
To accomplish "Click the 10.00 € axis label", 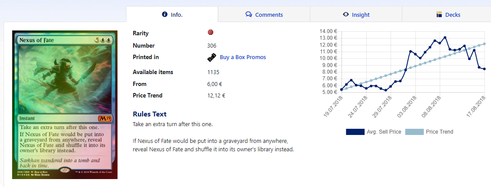I will point(328,58).
